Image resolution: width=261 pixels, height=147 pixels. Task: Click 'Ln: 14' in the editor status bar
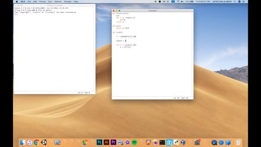(177, 98)
